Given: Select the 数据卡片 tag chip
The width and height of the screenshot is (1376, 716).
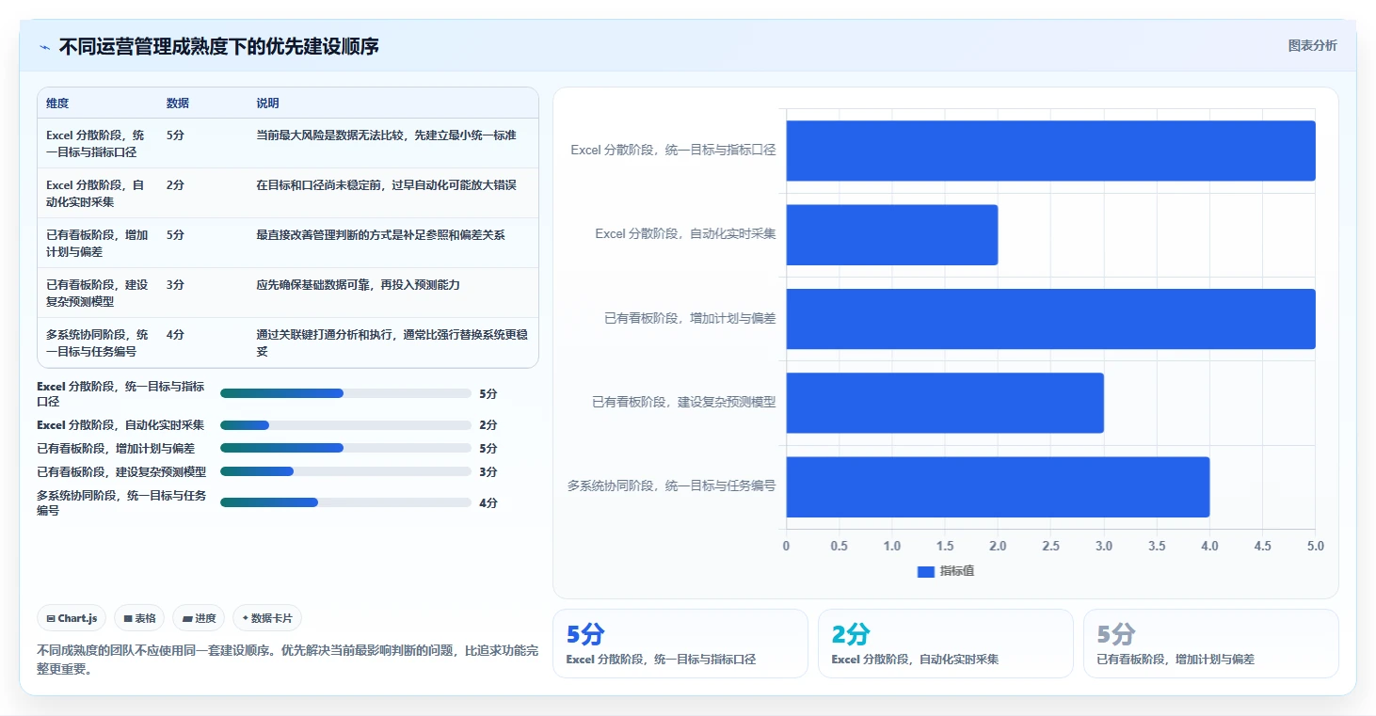Looking at the screenshot, I should tap(267, 618).
